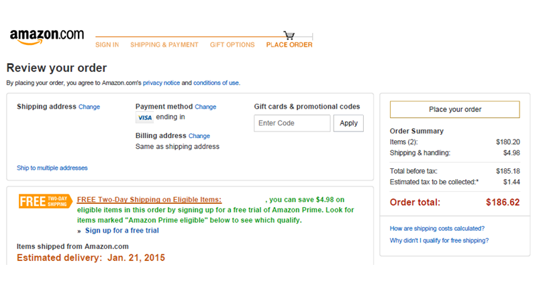Click the shopping cart icon on progress bar
This screenshot has height=287, width=537.
click(x=289, y=36)
